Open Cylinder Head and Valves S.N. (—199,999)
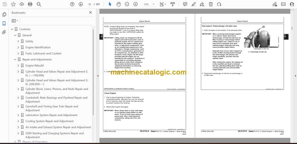The width and height of the screenshot is (297, 144). pos(57,73)
